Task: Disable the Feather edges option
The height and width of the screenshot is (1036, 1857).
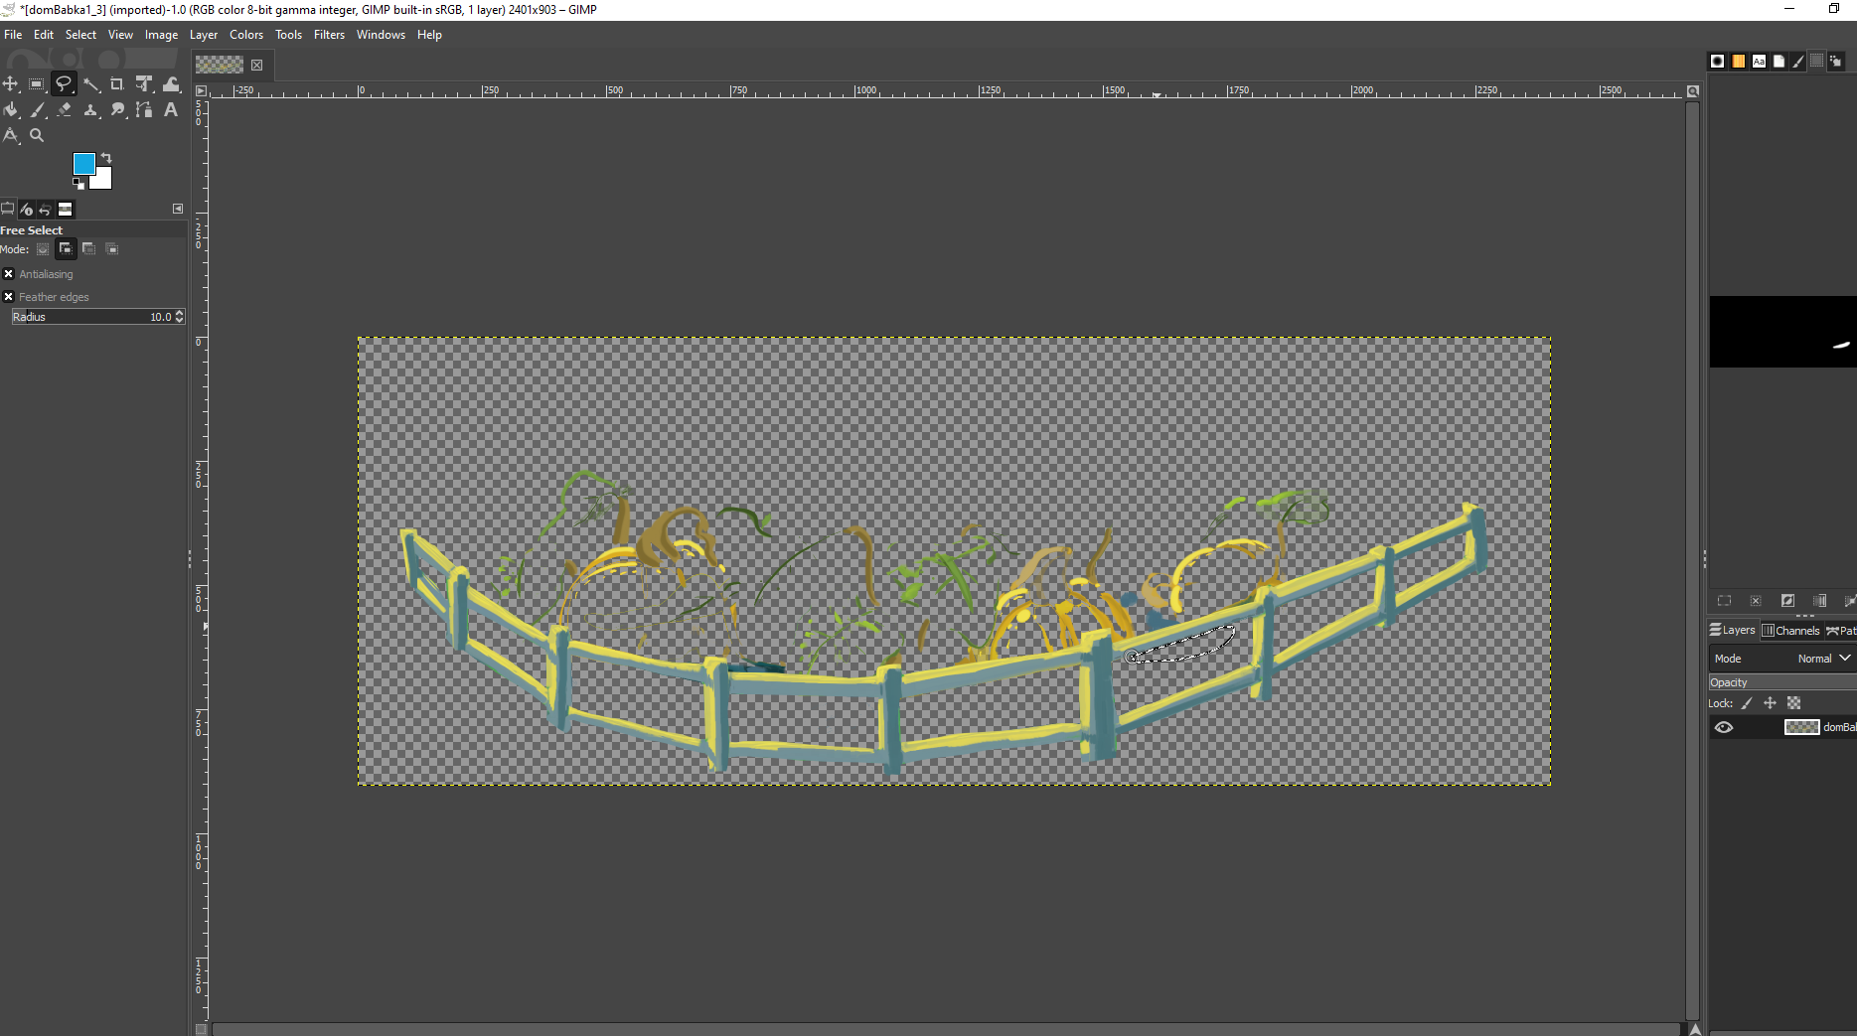Action: click(x=9, y=297)
